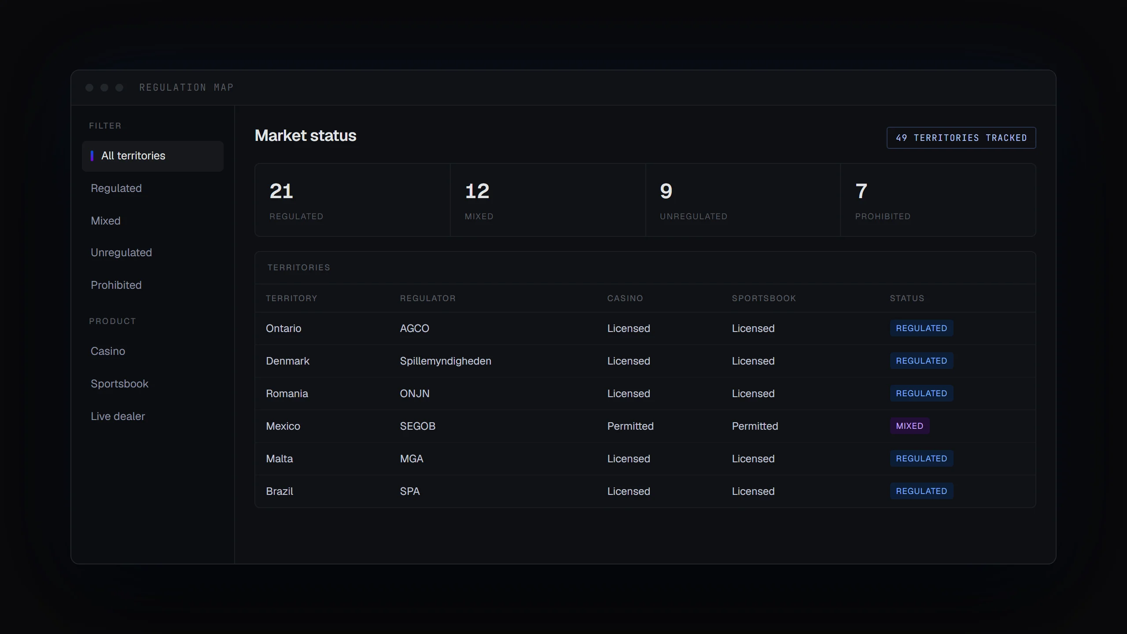Click the Territories section label
The image size is (1127, 634).
pyautogui.click(x=299, y=268)
